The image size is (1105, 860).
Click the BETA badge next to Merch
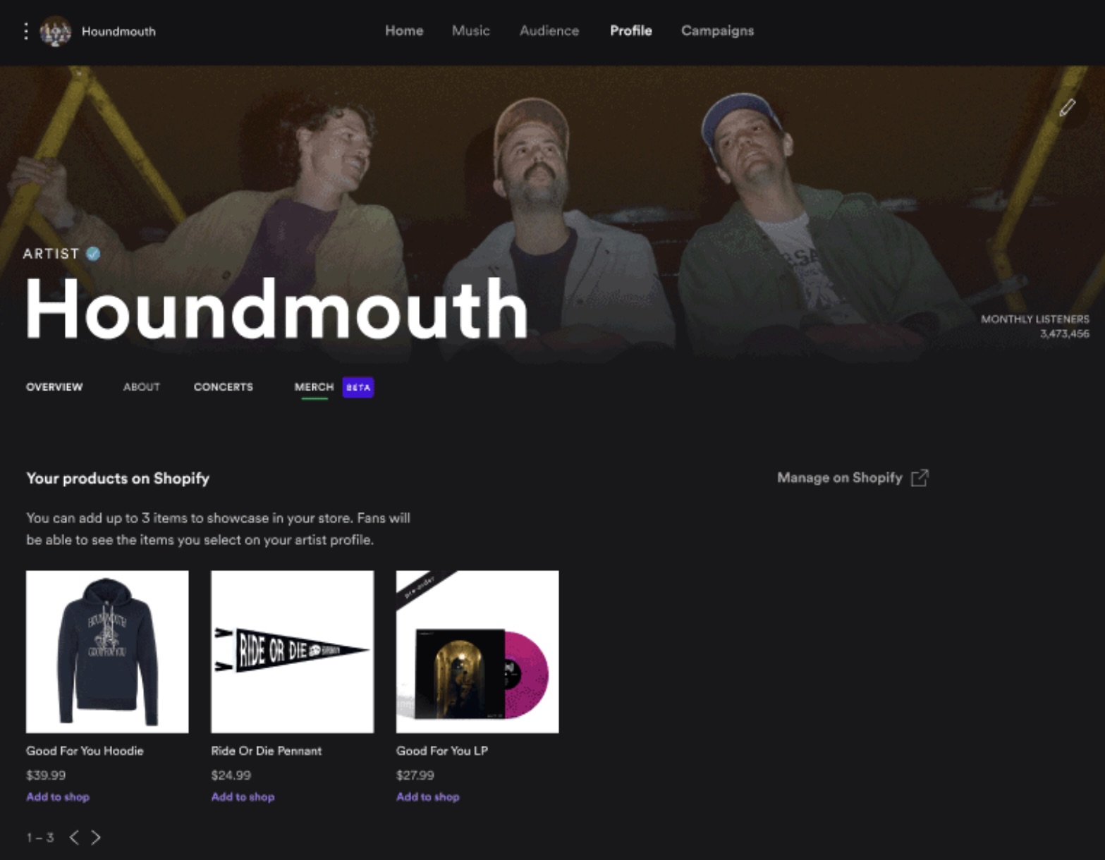coord(358,387)
